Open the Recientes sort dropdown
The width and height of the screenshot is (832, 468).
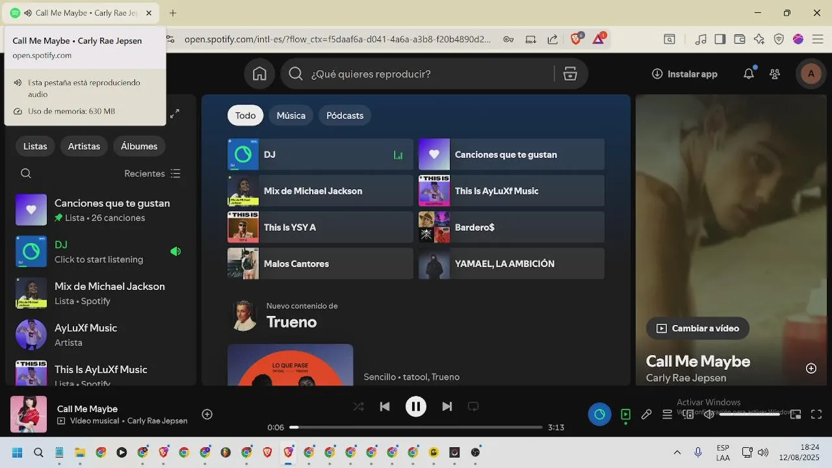click(x=152, y=174)
